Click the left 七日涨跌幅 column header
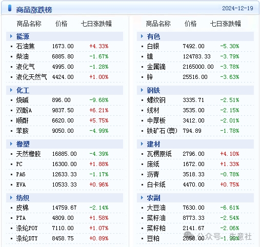Image resolution: width=260 pixels, height=247 pixels. tap(96, 24)
